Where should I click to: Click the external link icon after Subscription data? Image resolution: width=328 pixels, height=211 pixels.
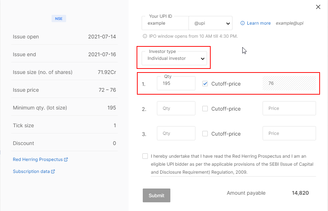coord(53,171)
